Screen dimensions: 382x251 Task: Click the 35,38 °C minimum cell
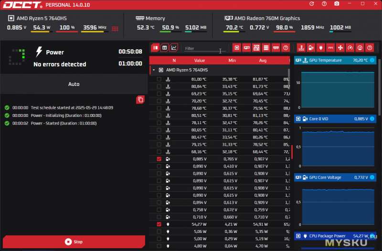pos(230,79)
